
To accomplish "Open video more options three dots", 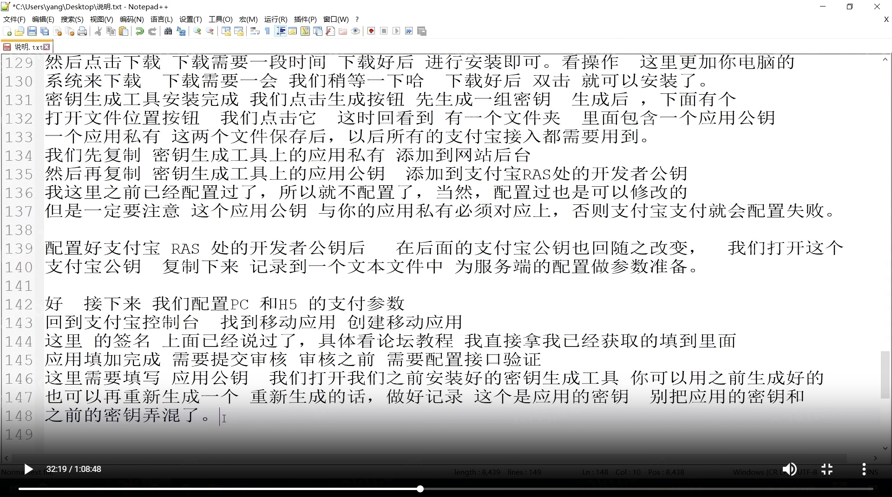I will coord(864,469).
